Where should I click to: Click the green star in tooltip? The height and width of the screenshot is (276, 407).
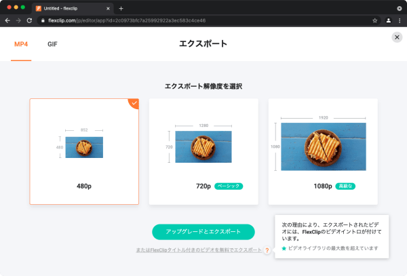(x=284, y=248)
